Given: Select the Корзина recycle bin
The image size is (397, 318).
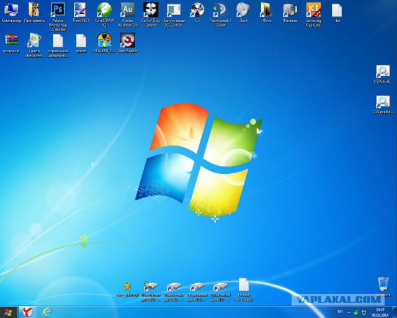Looking at the screenshot, I should click(383, 286).
